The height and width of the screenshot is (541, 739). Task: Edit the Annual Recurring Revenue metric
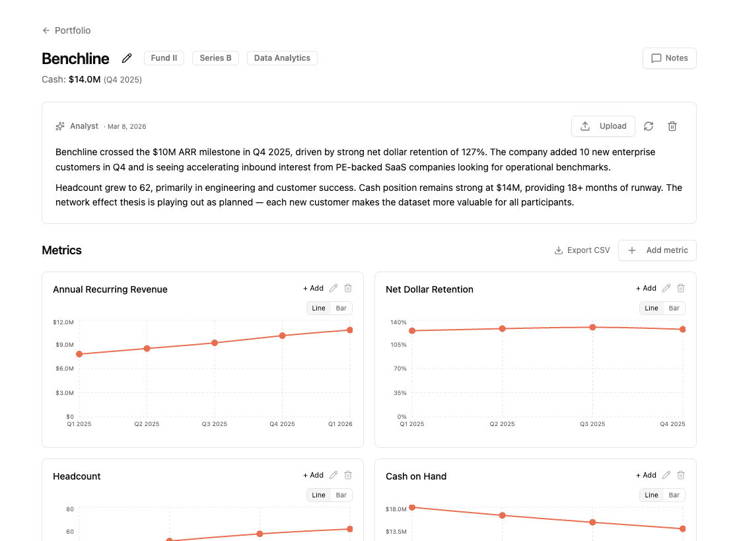334,288
